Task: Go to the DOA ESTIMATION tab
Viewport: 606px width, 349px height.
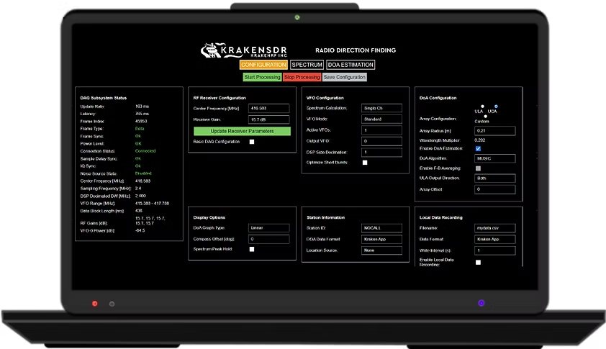Action: 351,65
